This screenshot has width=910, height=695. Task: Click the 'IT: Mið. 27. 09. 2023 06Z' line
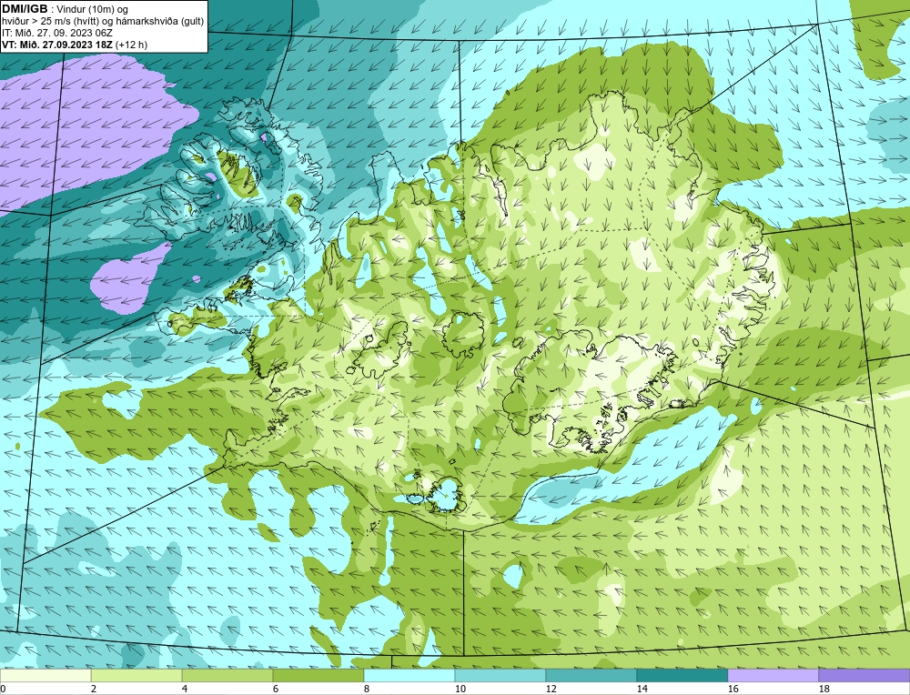click(56, 33)
